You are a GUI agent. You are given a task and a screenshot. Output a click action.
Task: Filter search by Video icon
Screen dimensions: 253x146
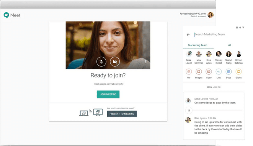coord(209,72)
